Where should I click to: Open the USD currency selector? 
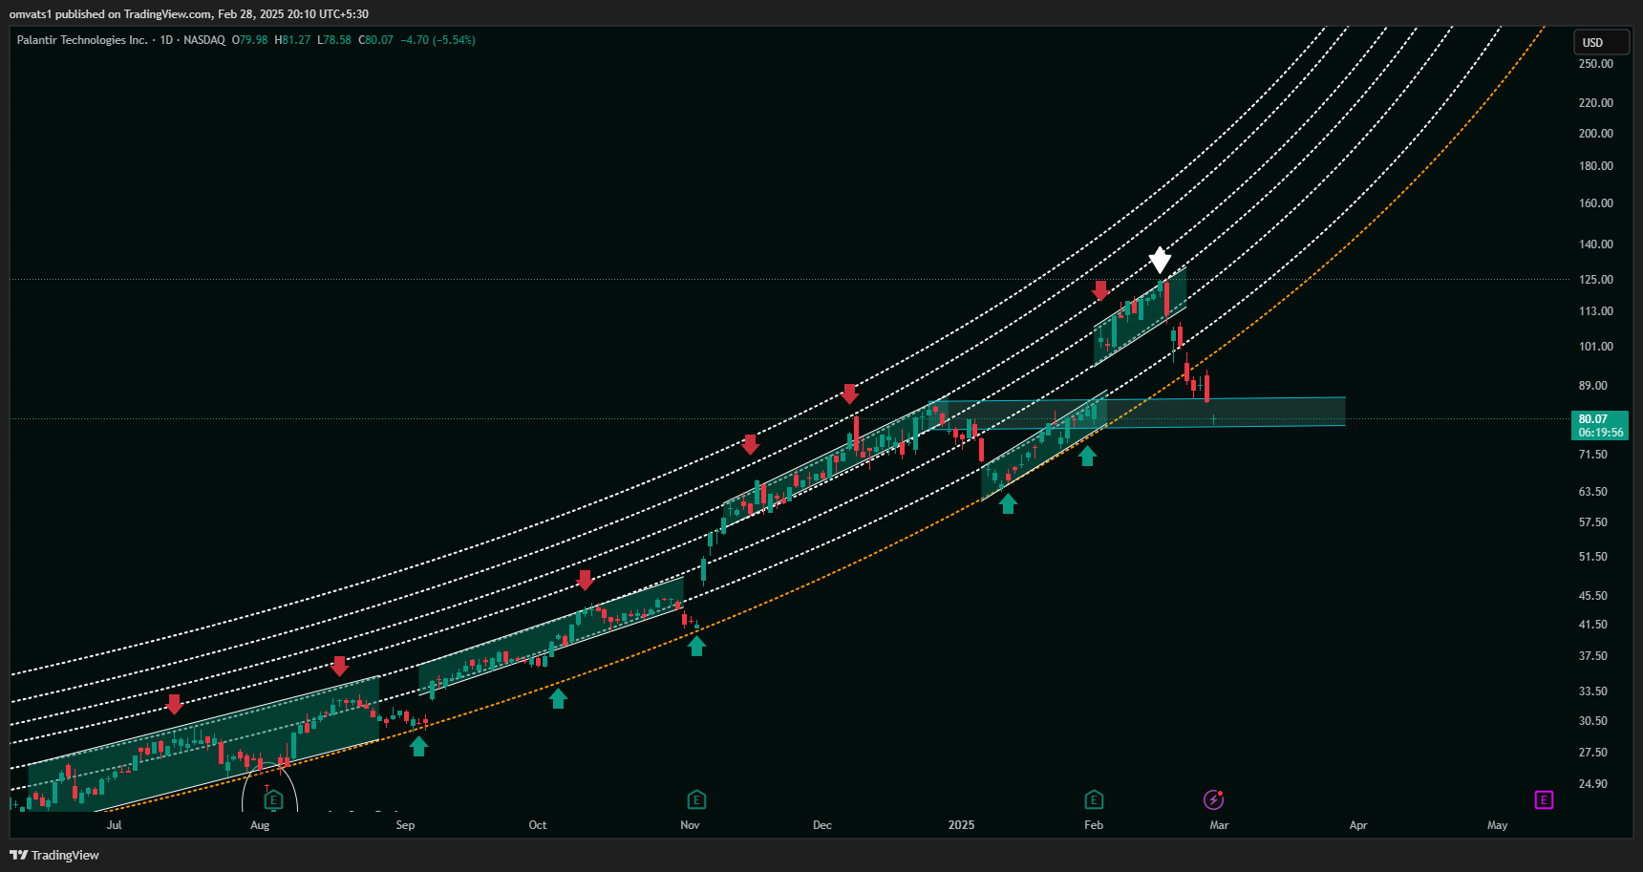(1601, 42)
